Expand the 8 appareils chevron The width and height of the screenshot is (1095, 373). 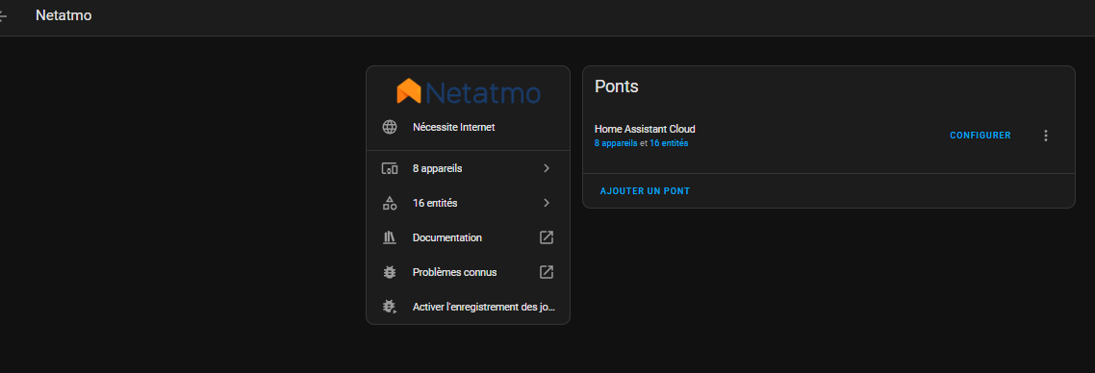[x=547, y=169]
